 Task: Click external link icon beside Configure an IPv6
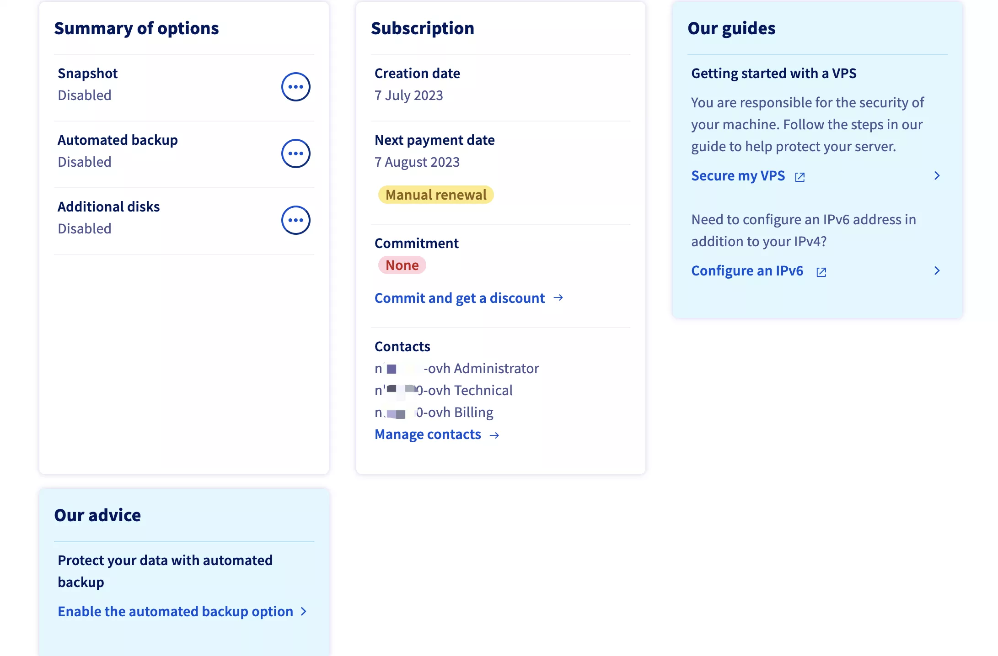point(821,272)
